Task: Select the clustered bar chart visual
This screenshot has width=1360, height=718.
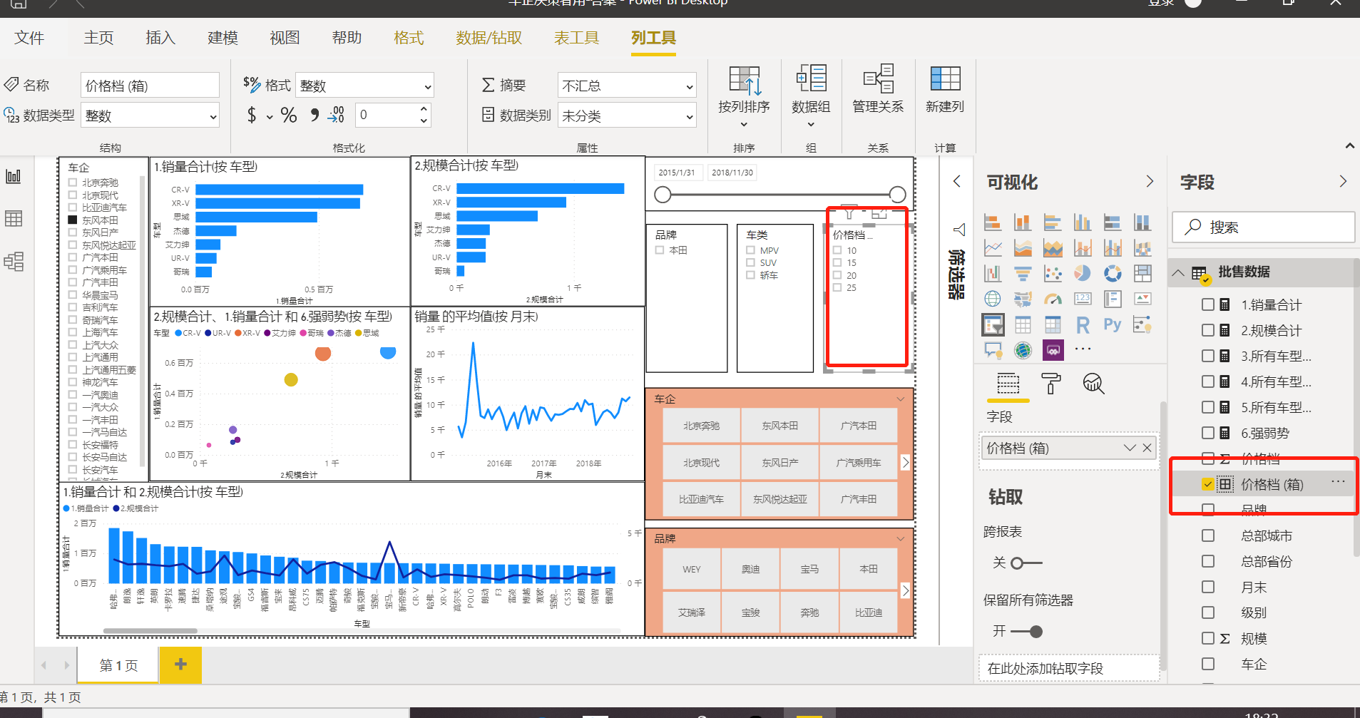Action: [1053, 222]
